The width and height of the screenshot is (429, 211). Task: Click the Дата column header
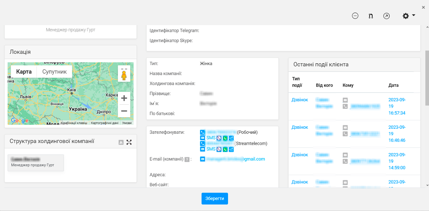tap(394, 85)
